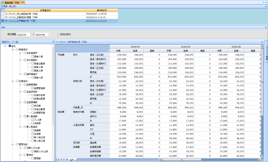Check the 中部営業所 checkbox

click(x=25, y=53)
